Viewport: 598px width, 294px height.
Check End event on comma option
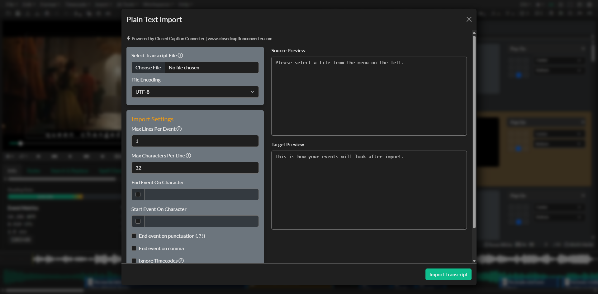click(x=134, y=248)
